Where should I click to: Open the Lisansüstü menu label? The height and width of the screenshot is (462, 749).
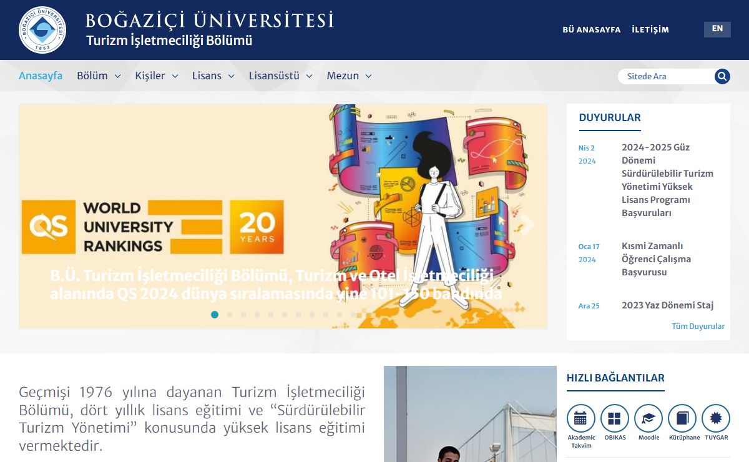coord(274,76)
